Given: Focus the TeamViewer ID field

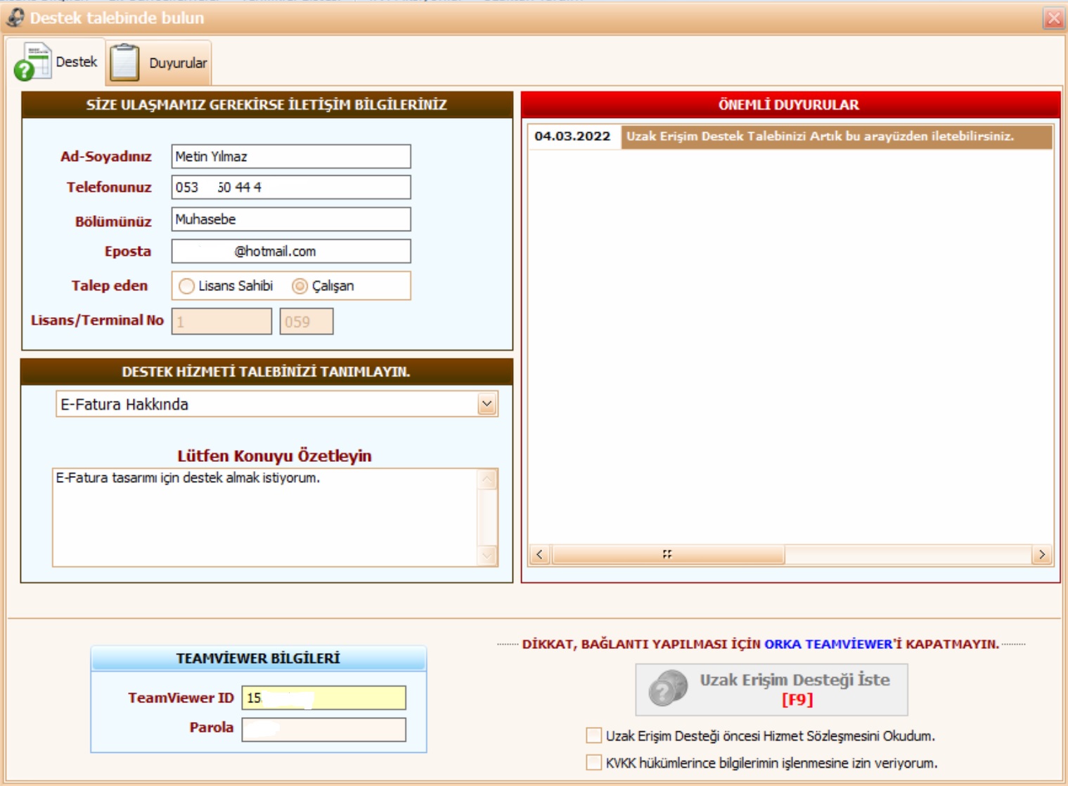Looking at the screenshot, I should tap(323, 697).
